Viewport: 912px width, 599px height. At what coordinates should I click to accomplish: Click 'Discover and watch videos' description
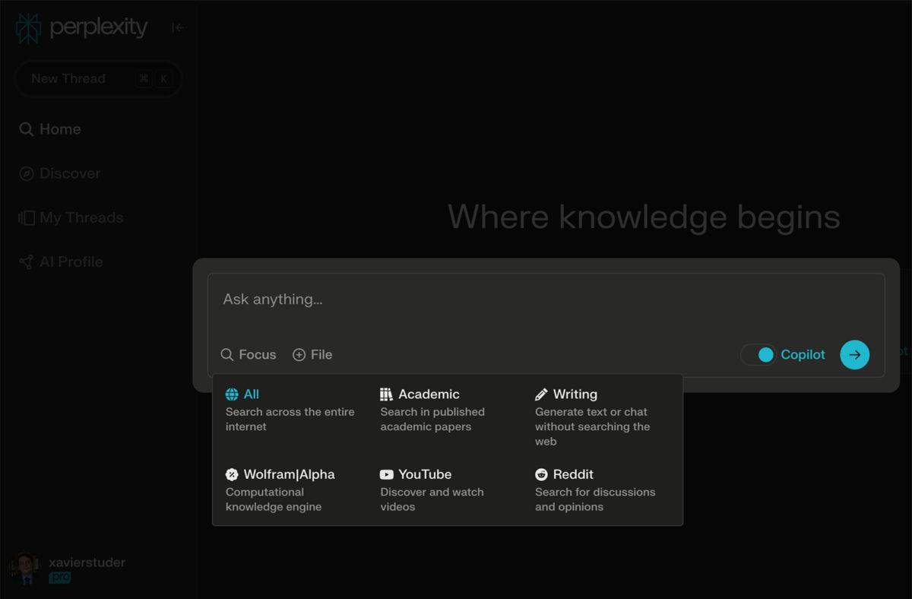tap(432, 499)
